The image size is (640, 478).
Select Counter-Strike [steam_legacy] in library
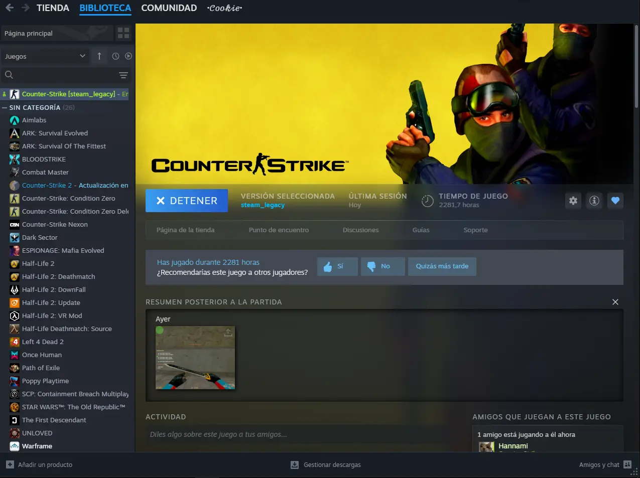coord(65,94)
